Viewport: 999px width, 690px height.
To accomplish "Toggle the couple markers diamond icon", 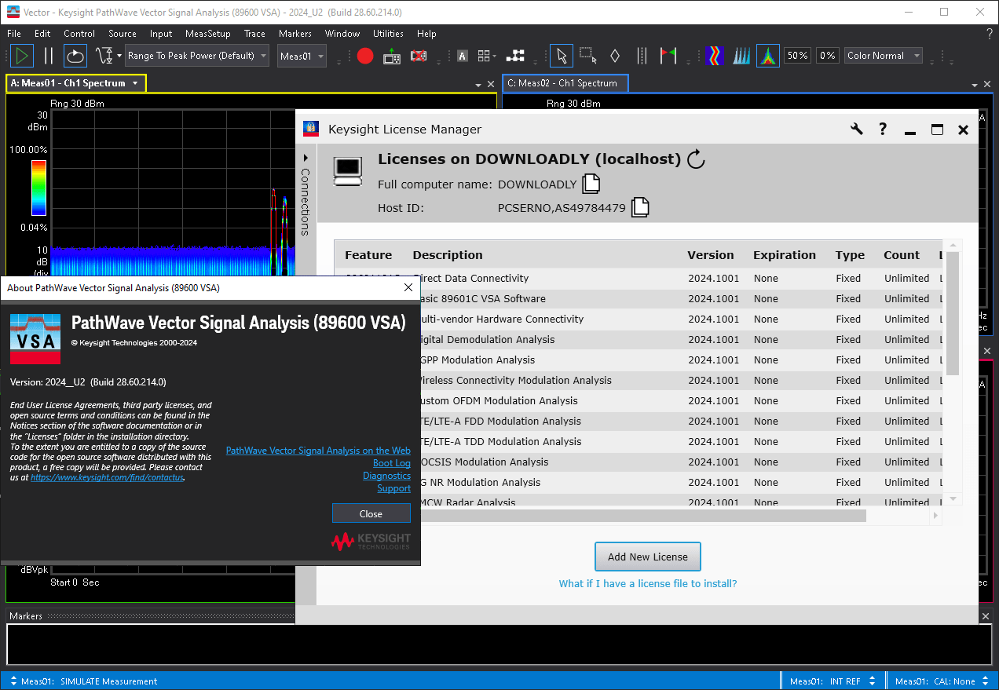I will tap(615, 55).
